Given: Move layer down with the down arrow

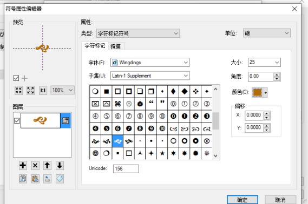Looking at the screenshot, I should pyautogui.click(x=60, y=166).
